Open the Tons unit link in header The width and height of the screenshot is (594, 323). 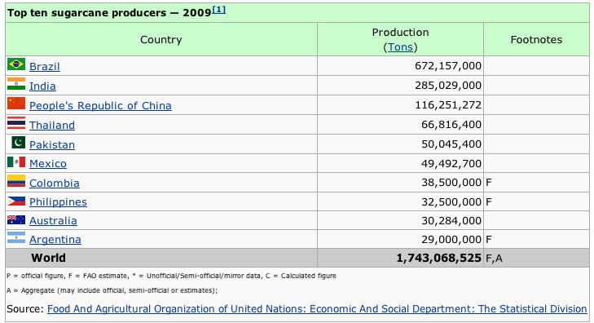coord(400,47)
